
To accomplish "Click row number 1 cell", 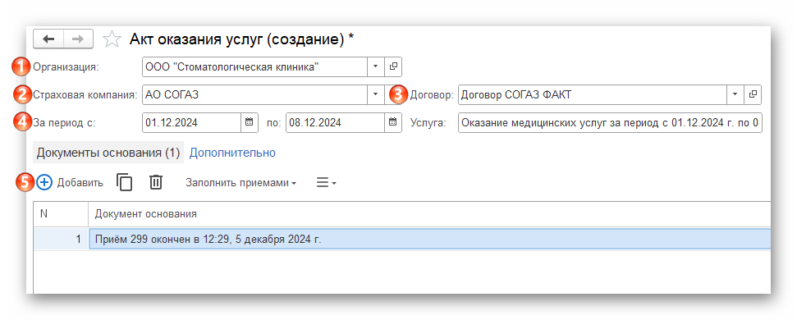I will click(61, 239).
